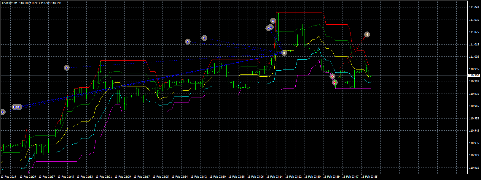The width and height of the screenshot is (481, 180).
Task: Click the USDJPY,M1 chart title
Action: (10, 3)
